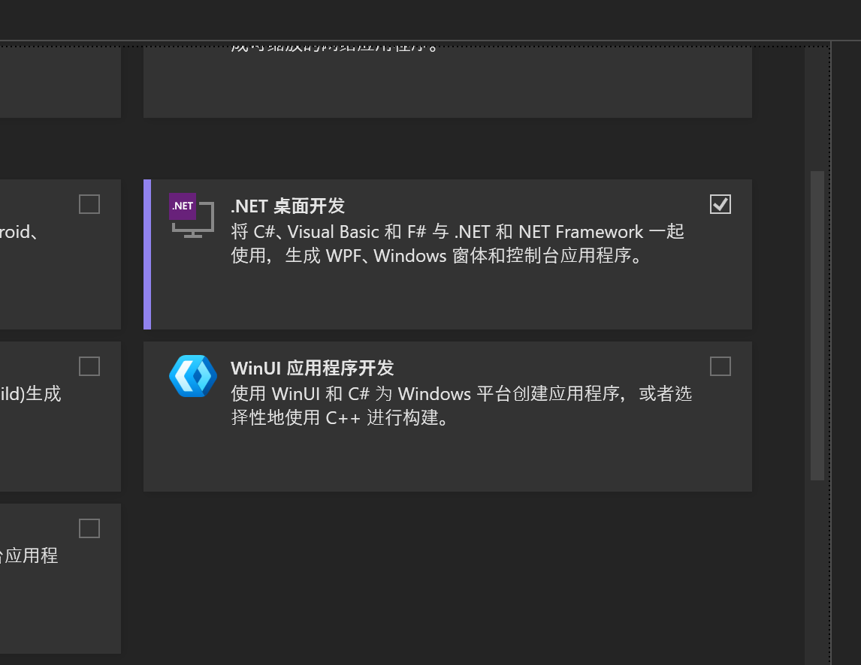Click the vertical scrollbar thumb
This screenshot has height=665, width=861.
[x=817, y=324]
